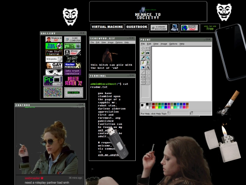Visit the Guestbook link
The image size is (246, 185).
coord(137,27)
